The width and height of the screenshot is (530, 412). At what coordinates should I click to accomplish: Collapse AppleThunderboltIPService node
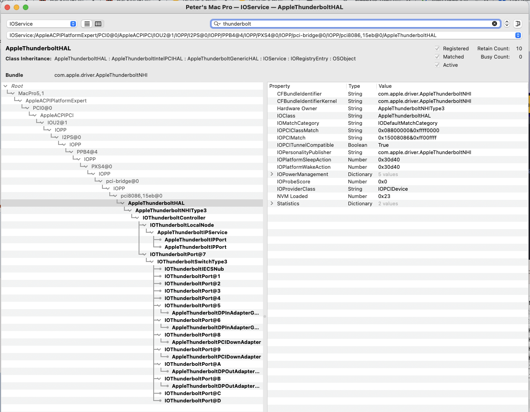tap(152, 233)
